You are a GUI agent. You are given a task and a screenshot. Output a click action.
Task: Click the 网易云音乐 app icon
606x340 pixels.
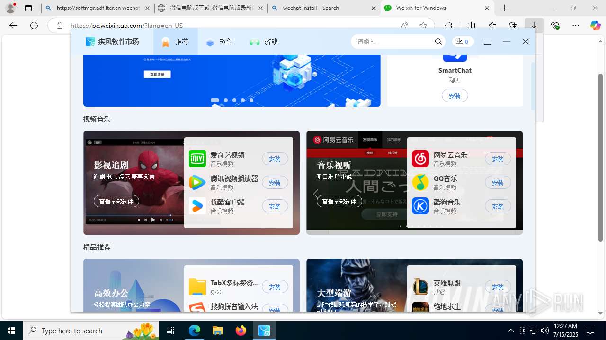point(420,159)
